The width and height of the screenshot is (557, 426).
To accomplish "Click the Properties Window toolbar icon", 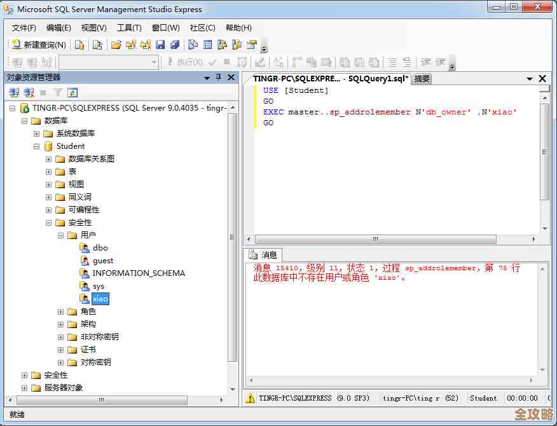I will pyautogui.click(x=251, y=45).
